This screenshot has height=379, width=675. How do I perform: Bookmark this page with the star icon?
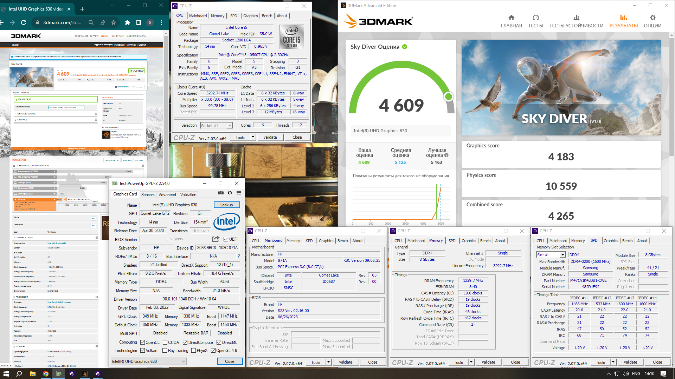coord(114,22)
